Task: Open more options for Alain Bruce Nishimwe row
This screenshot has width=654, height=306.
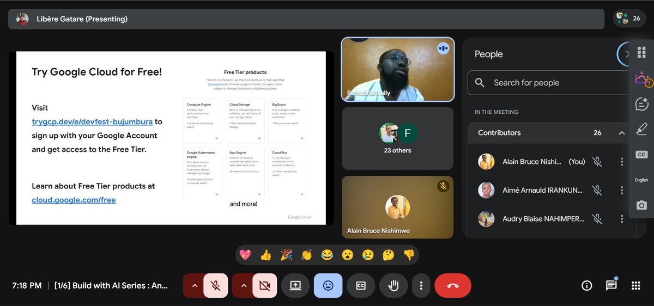Action: pos(621,162)
